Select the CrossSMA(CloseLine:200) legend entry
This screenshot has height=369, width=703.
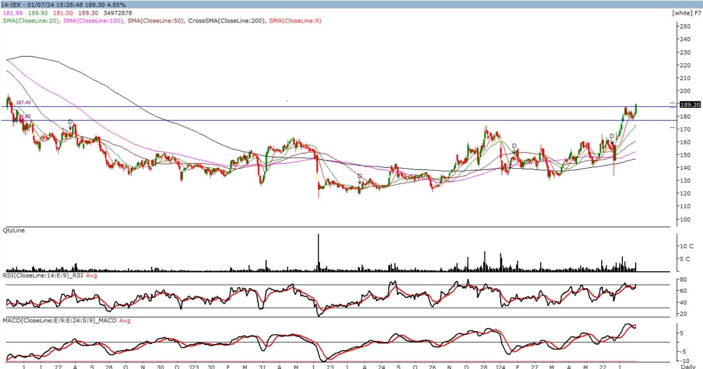click(227, 21)
